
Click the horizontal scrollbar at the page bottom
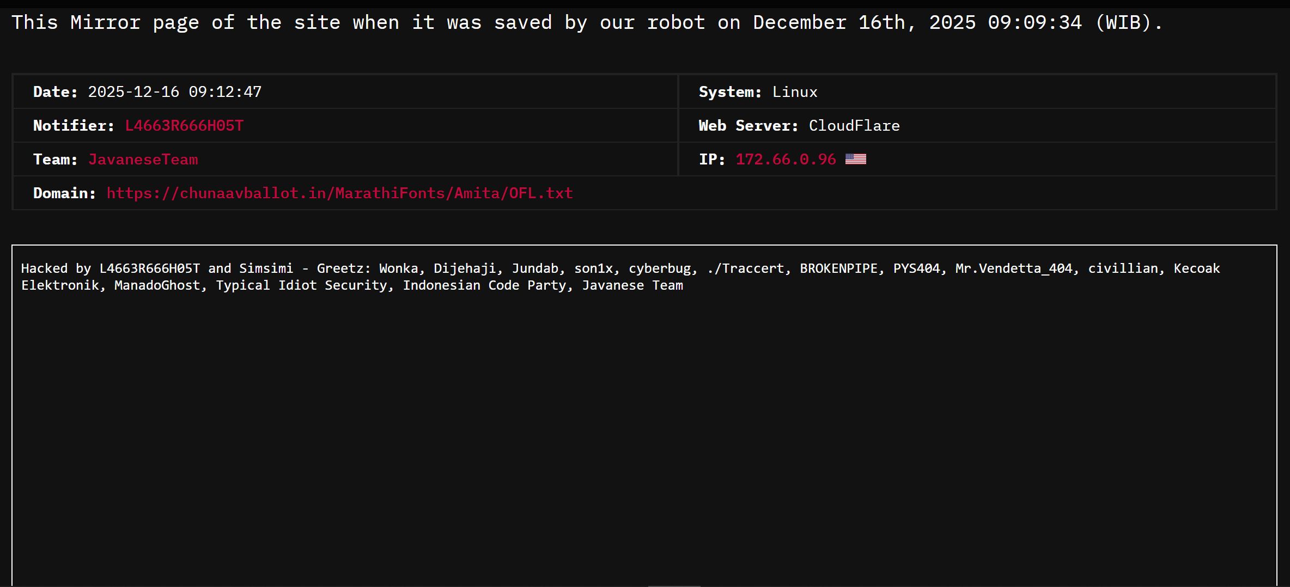(674, 585)
